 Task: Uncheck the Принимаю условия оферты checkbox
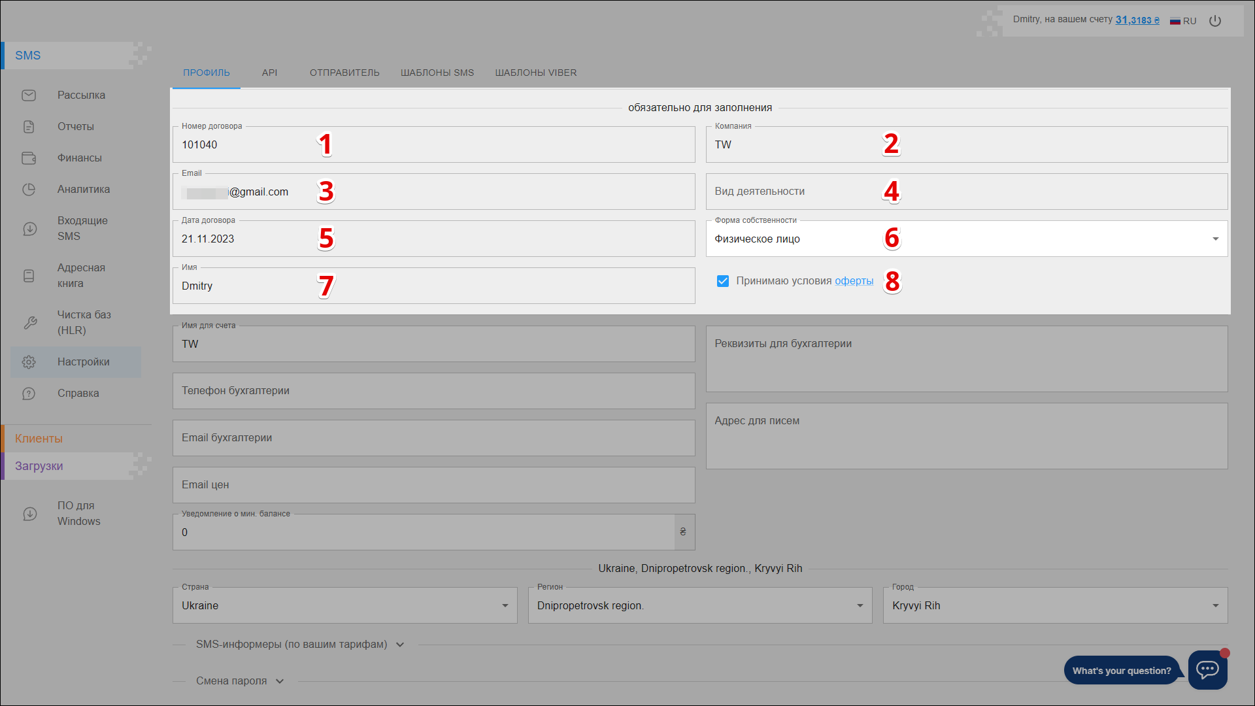[722, 281]
